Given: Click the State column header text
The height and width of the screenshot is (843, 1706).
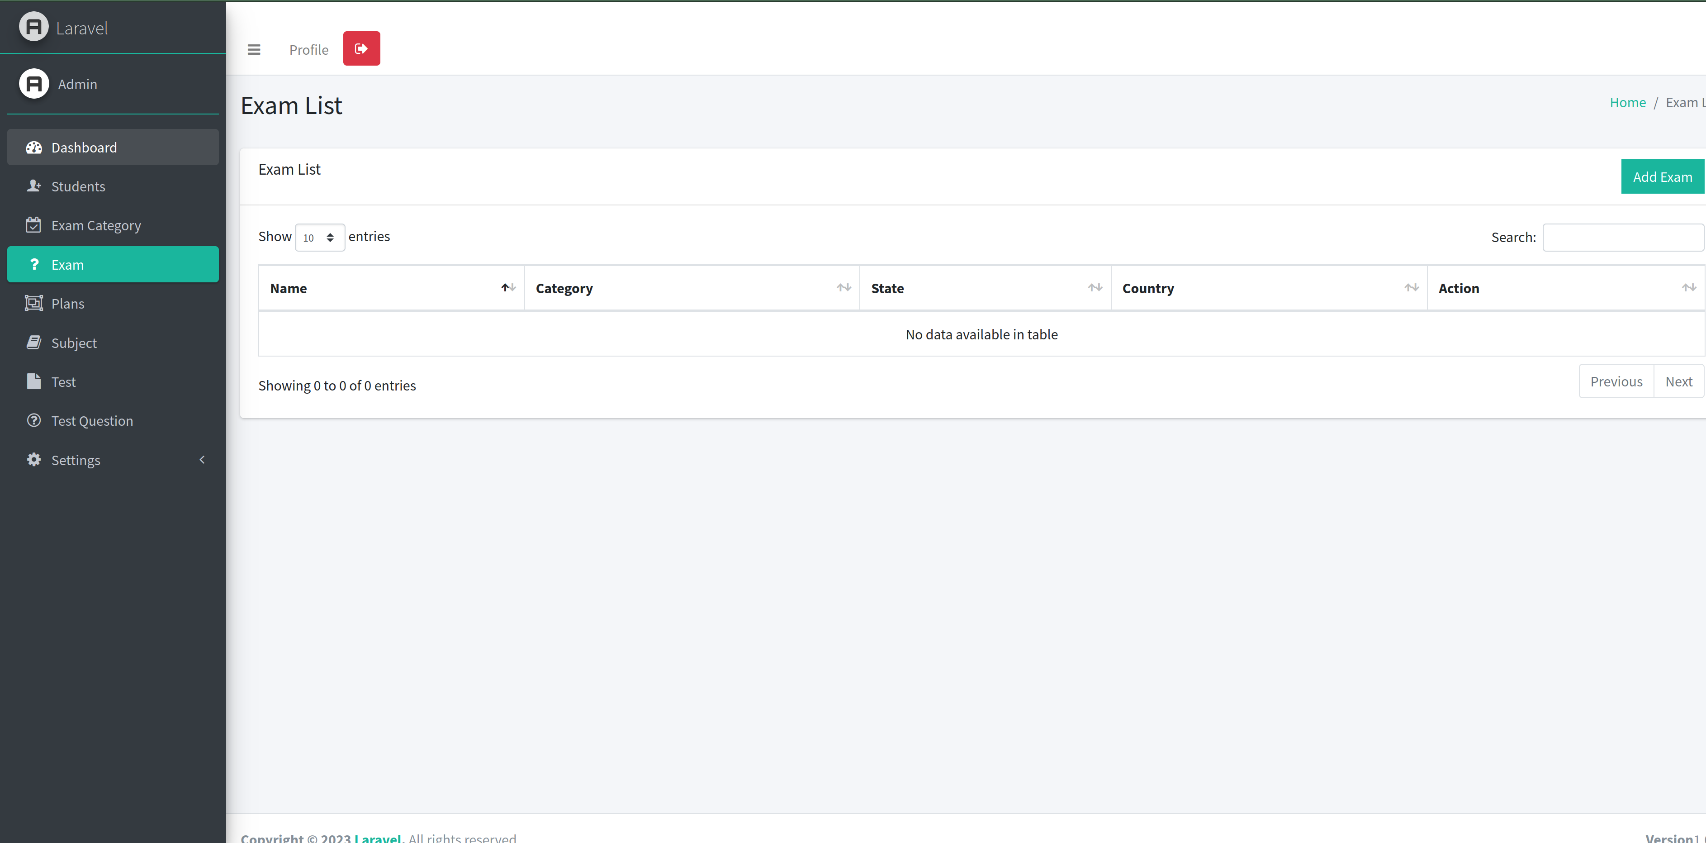Looking at the screenshot, I should click(887, 288).
